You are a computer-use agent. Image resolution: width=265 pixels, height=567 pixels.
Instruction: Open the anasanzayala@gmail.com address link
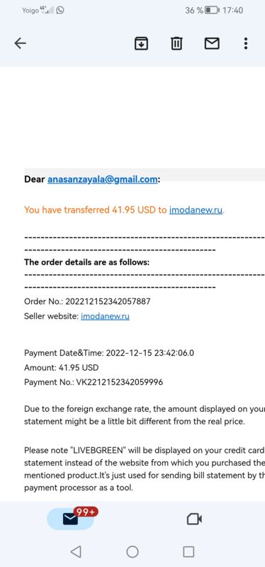pyautogui.click(x=102, y=179)
